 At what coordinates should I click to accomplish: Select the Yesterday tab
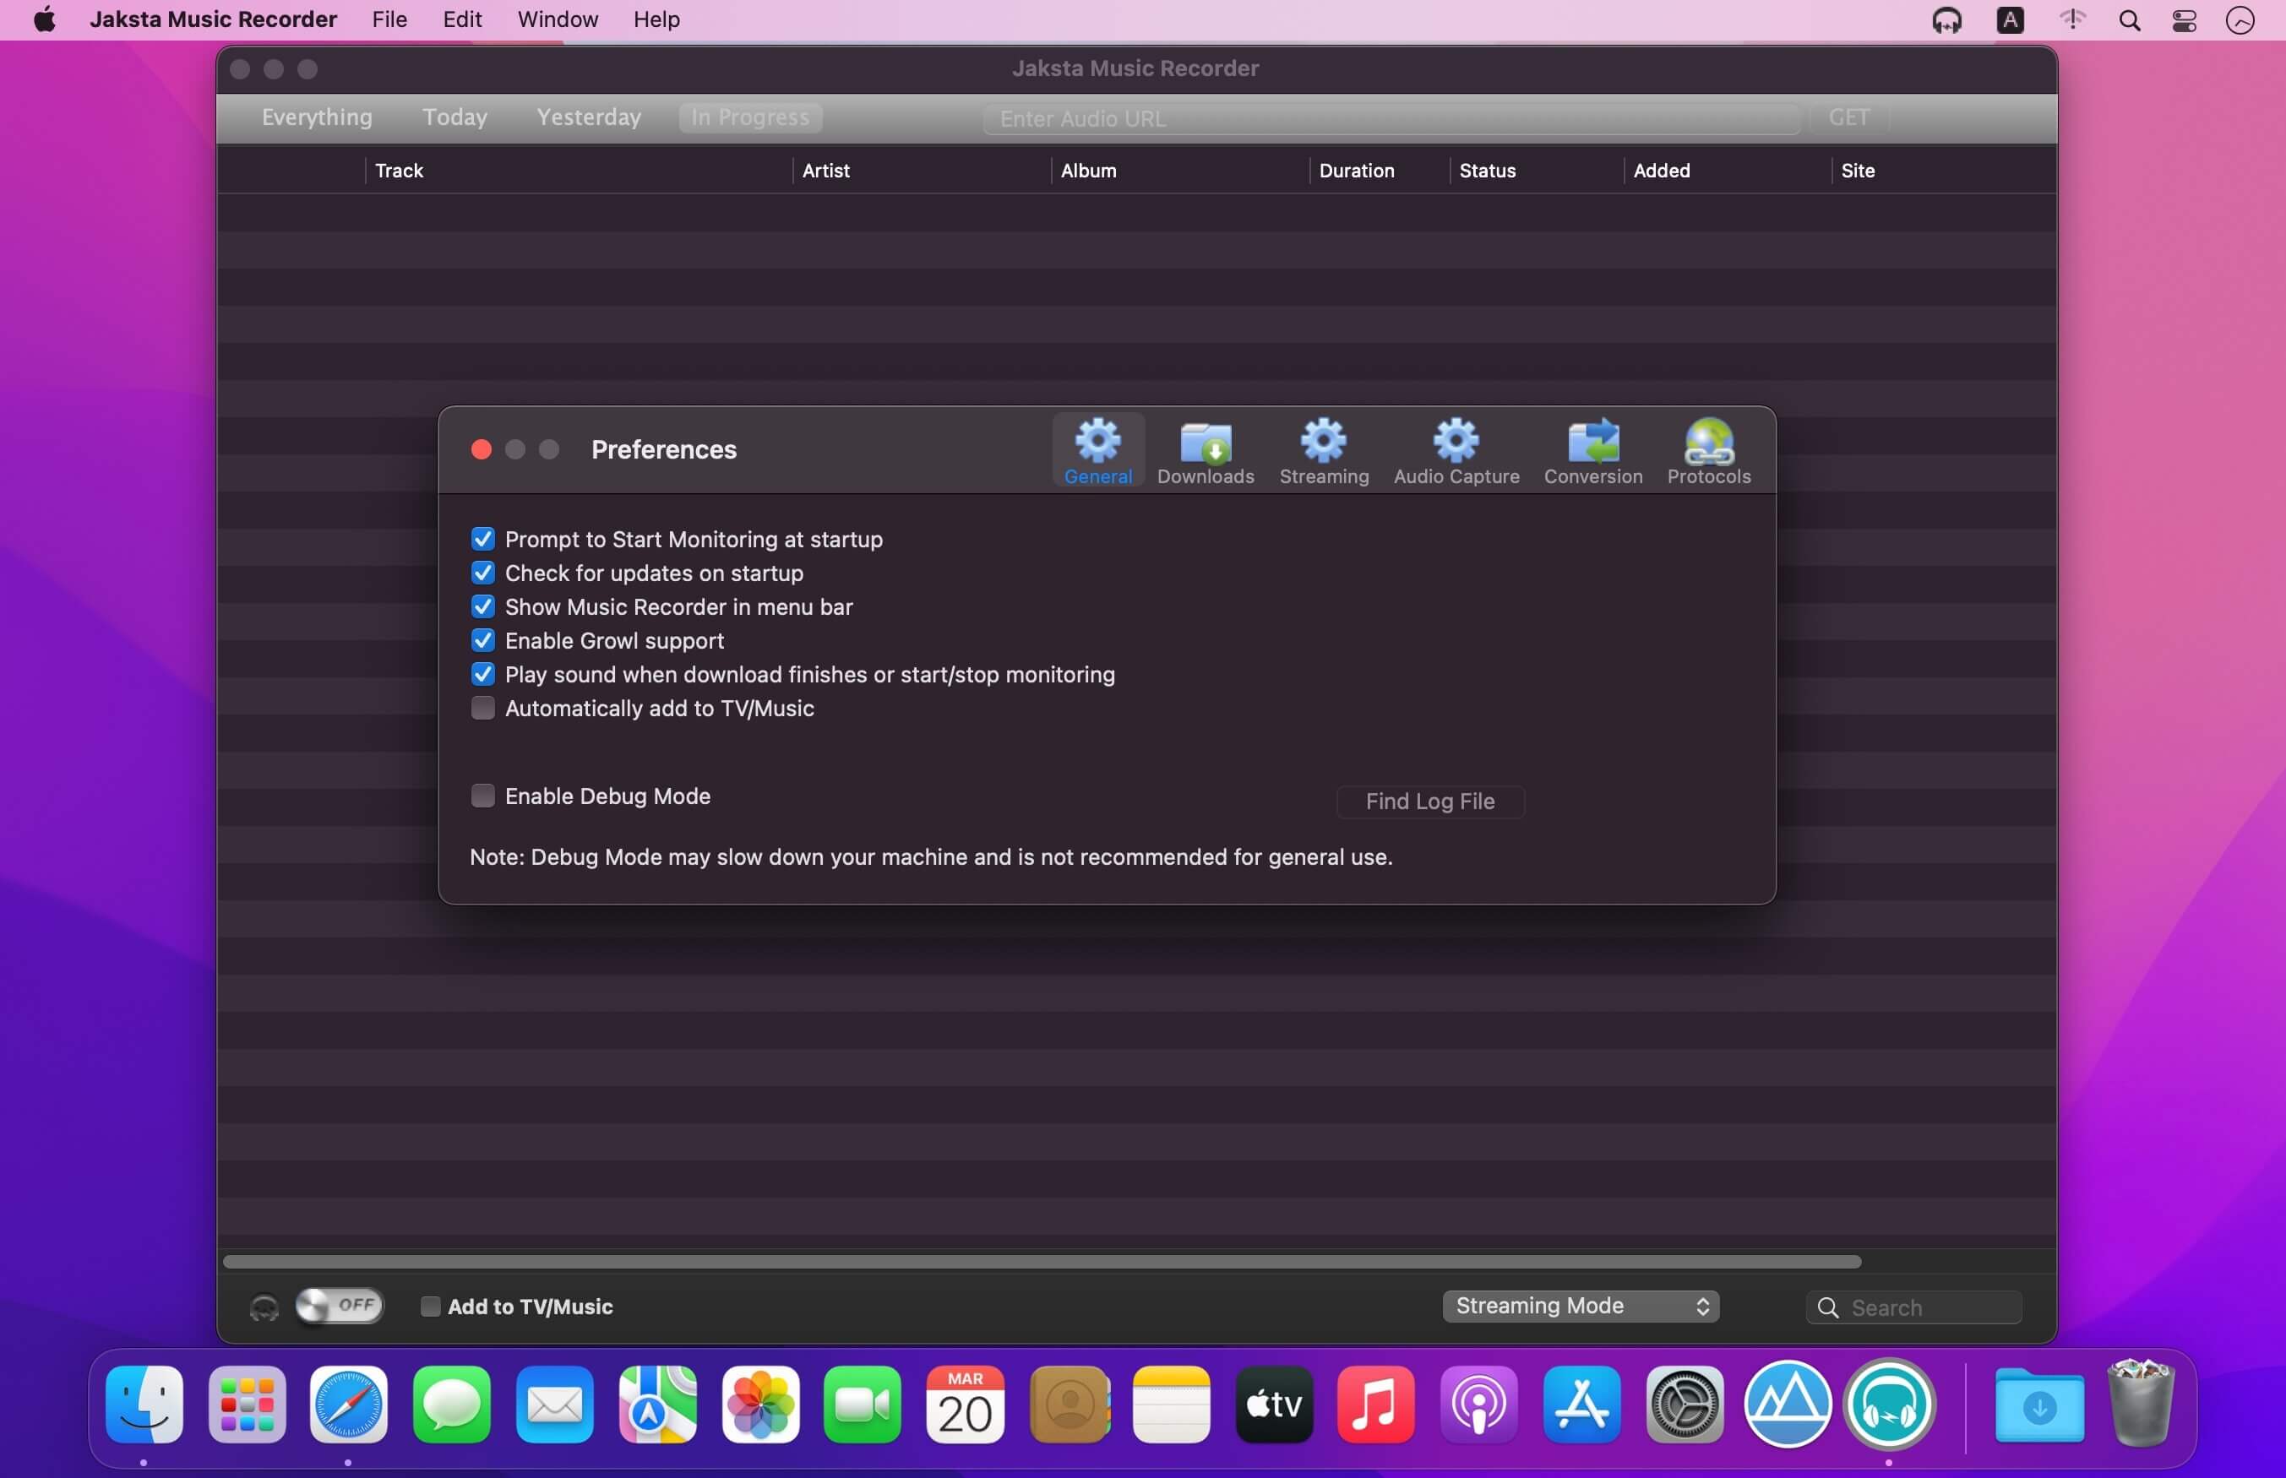tap(588, 115)
